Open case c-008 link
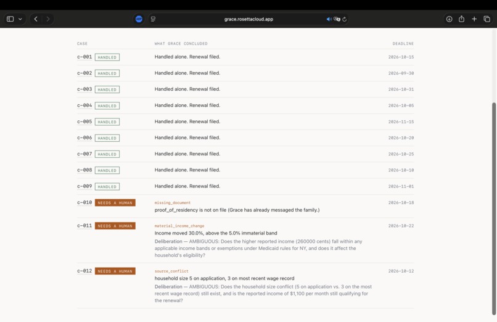This screenshot has width=497, height=322. click(x=84, y=170)
